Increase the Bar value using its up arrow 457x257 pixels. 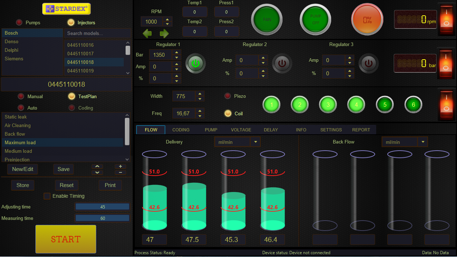(x=176, y=52)
